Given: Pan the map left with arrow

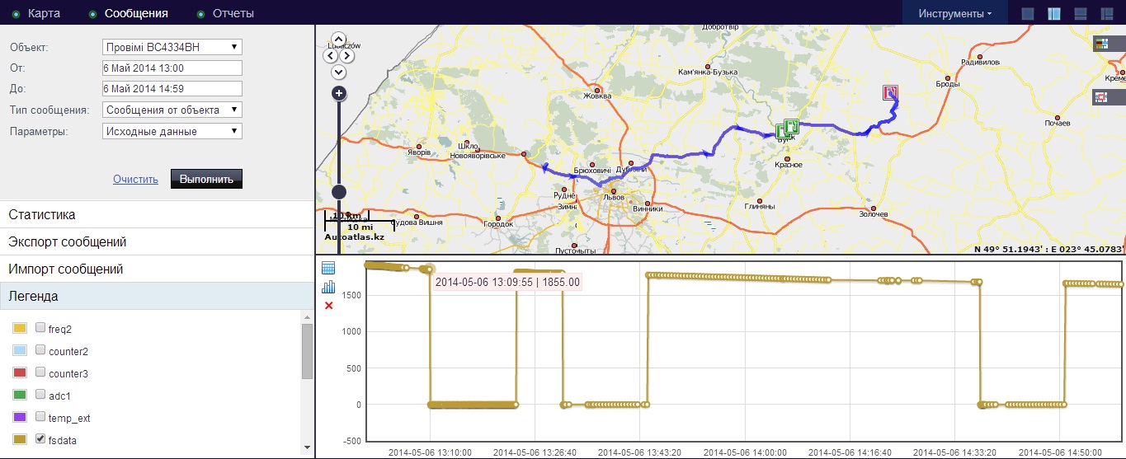Looking at the screenshot, I should tap(329, 56).
